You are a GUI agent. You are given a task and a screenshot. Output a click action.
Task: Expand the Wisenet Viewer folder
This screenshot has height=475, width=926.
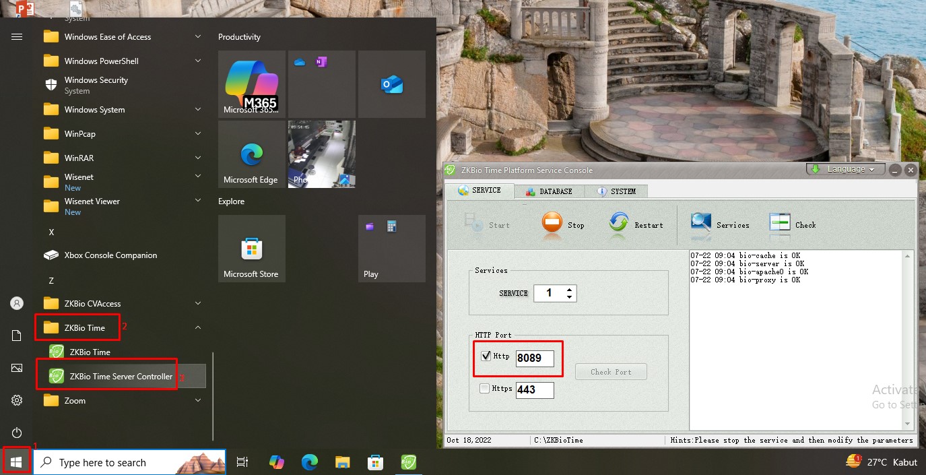click(198, 201)
